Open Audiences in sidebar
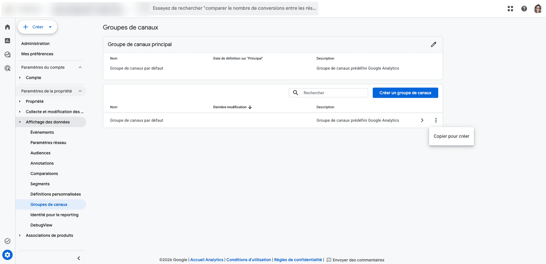Screen dimensions: 546x264 [40, 153]
